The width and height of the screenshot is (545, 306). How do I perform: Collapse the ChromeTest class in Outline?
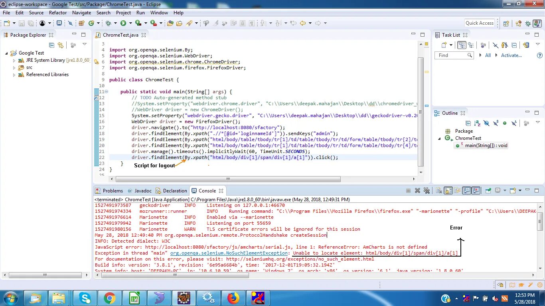pyautogui.click(x=440, y=139)
